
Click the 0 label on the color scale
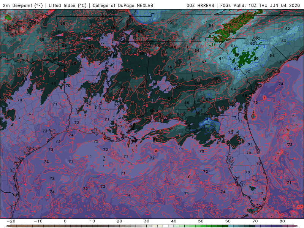click(65, 221)
